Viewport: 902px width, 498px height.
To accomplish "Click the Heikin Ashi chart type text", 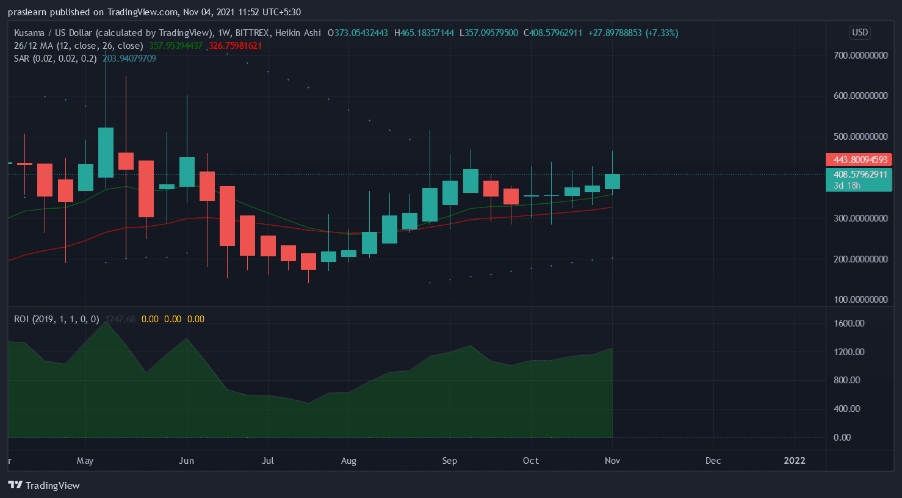I will (x=298, y=33).
